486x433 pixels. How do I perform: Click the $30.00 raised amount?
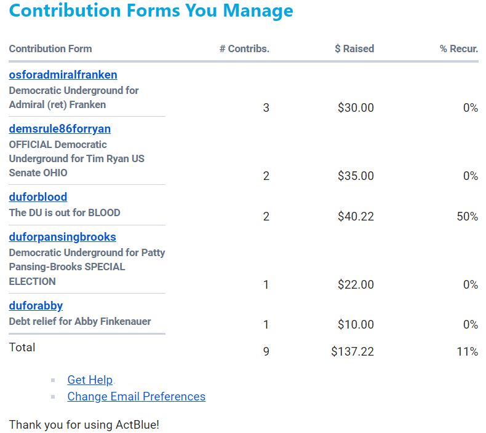[356, 108]
